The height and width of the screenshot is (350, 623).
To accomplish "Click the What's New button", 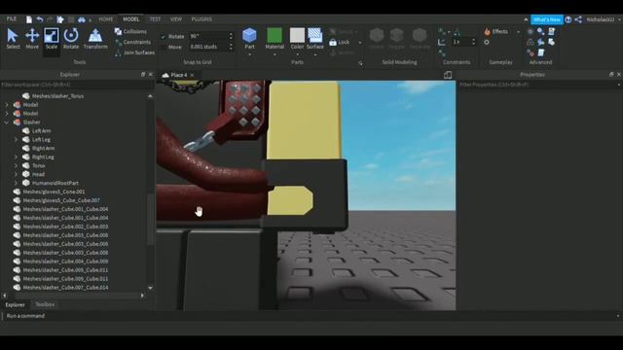I will (x=547, y=19).
